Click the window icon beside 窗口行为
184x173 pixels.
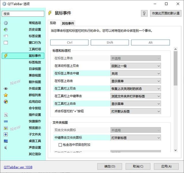point(6,42)
